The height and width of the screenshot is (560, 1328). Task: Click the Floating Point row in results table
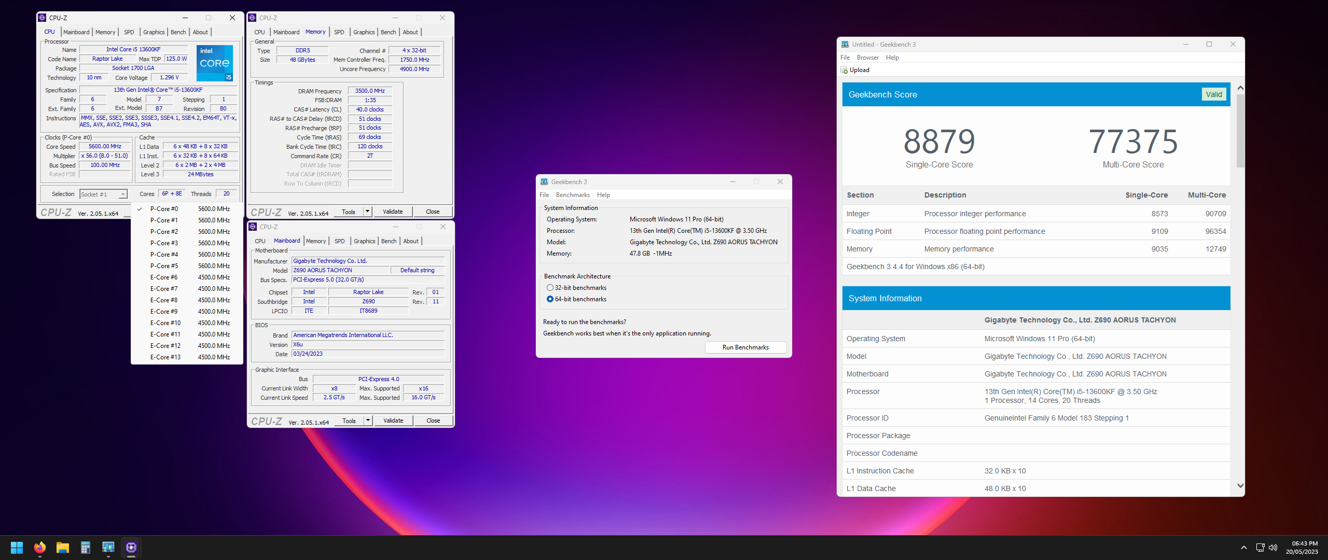(x=1036, y=231)
